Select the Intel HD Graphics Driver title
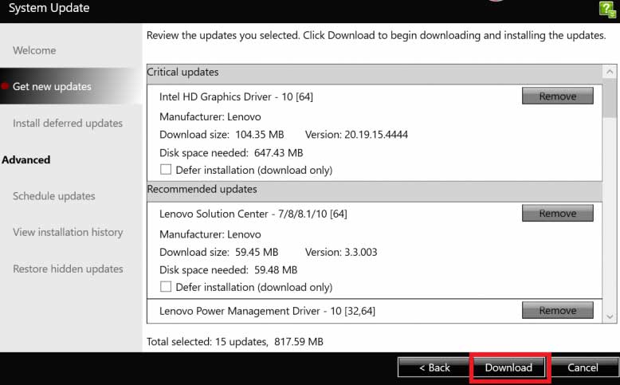Viewport: 620px width, 385px height. (x=236, y=96)
